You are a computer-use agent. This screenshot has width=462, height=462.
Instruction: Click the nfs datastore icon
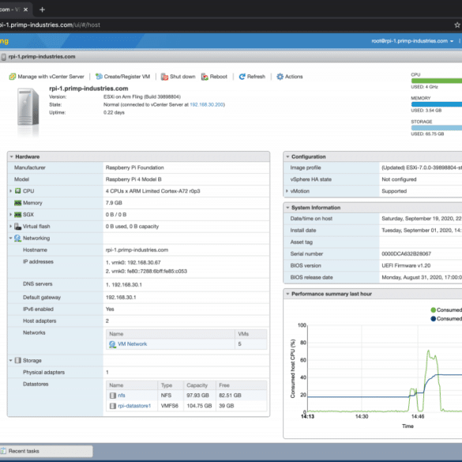(x=113, y=396)
